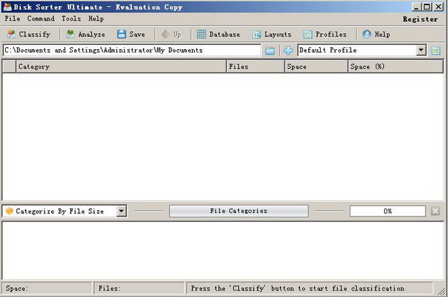Close the Disk Sorter window
The width and height of the screenshot is (448, 297).
(x=438, y=7)
